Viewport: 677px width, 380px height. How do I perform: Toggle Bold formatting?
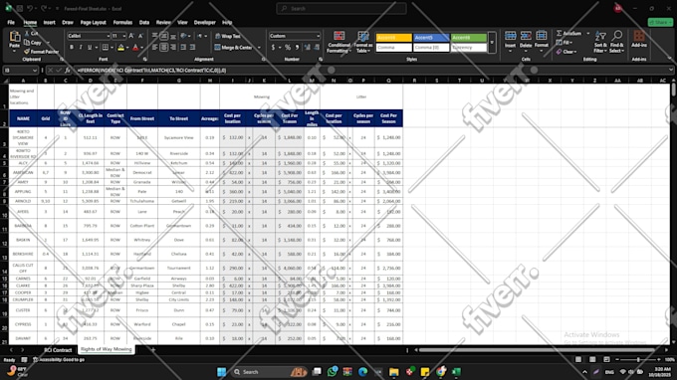pyautogui.click(x=72, y=48)
